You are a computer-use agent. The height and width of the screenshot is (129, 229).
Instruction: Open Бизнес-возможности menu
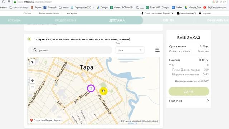49,13
